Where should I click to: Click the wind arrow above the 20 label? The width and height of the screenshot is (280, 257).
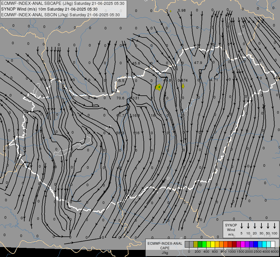coord(255,226)
